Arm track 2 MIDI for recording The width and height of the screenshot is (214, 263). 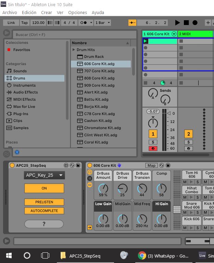click(x=189, y=148)
